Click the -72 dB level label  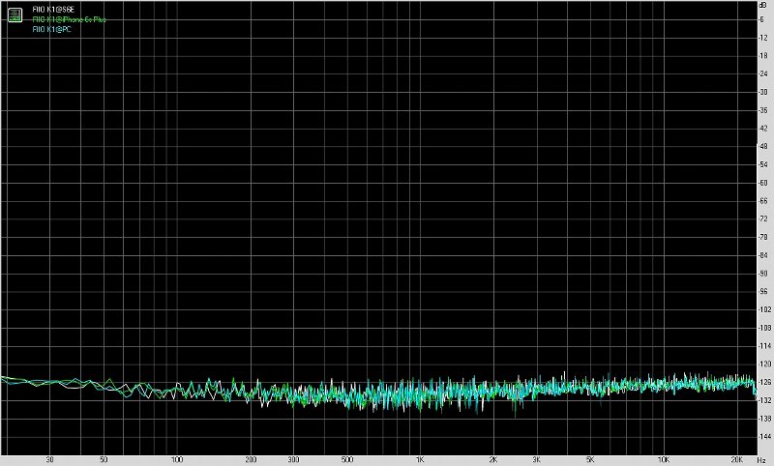coord(764,218)
